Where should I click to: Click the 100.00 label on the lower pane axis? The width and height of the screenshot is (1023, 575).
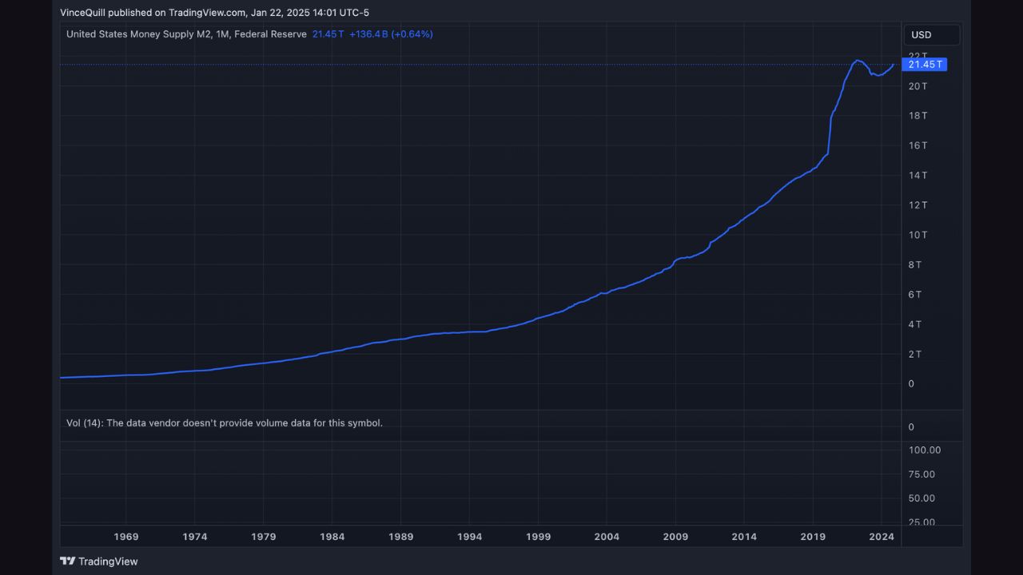tap(925, 450)
